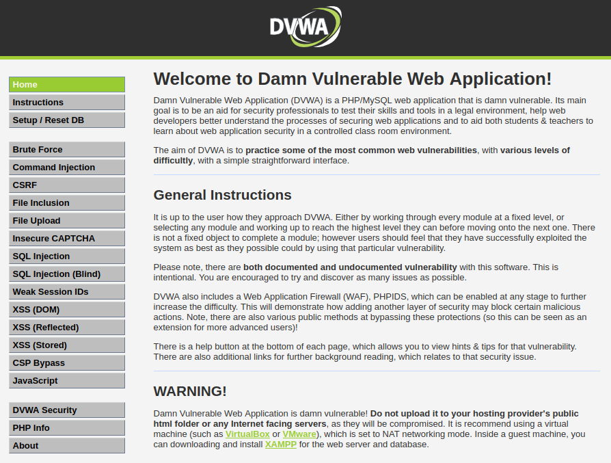The height and width of the screenshot is (463, 611).
Task: Open the CSRF module
Action: click(67, 185)
